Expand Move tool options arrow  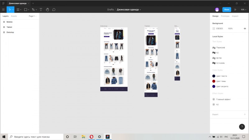pyautogui.click(x=13, y=10)
